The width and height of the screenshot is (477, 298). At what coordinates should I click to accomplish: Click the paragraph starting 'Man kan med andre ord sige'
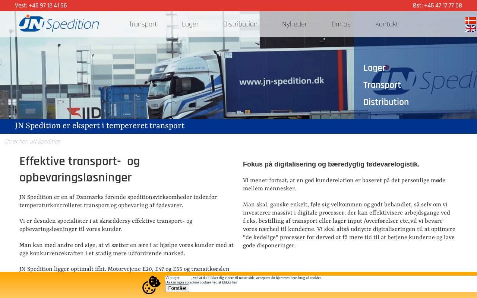[x=127, y=249]
